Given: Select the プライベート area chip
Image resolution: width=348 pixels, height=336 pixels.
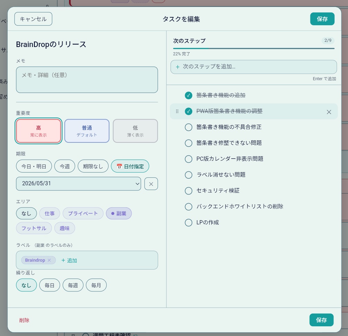Looking at the screenshot, I should pyautogui.click(x=83, y=213).
